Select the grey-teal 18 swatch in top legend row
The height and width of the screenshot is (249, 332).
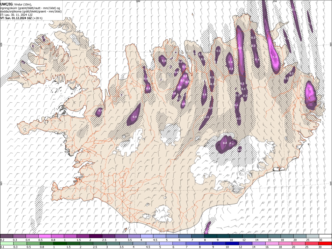pyautogui.click(x=287, y=236)
